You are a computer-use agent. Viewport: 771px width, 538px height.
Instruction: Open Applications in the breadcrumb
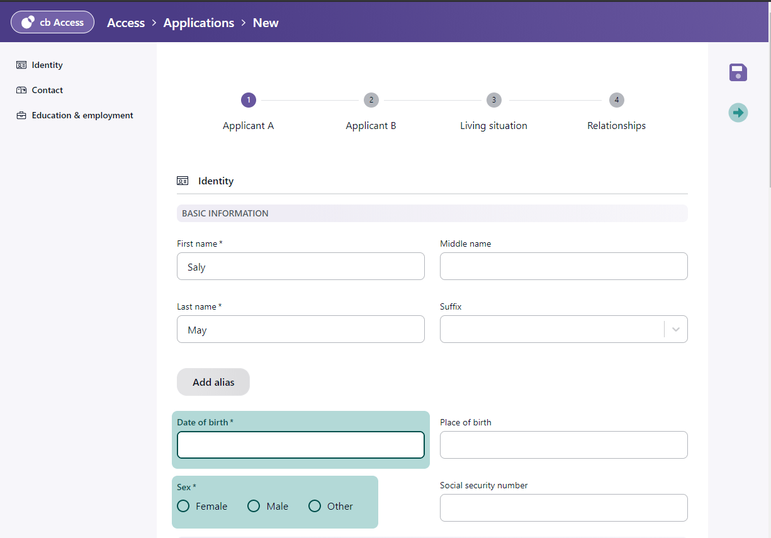(x=198, y=23)
